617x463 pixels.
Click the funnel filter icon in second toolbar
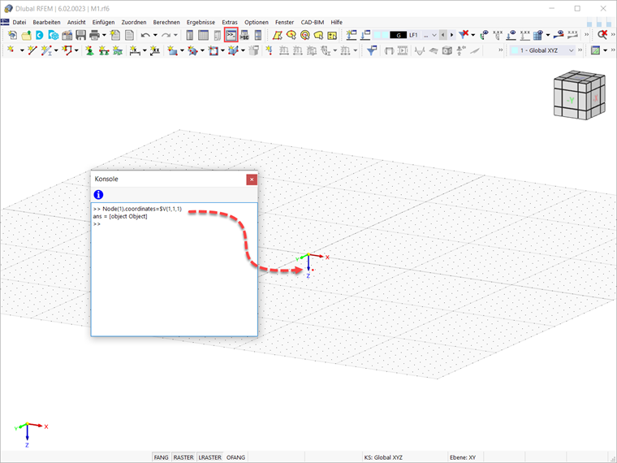coord(372,50)
